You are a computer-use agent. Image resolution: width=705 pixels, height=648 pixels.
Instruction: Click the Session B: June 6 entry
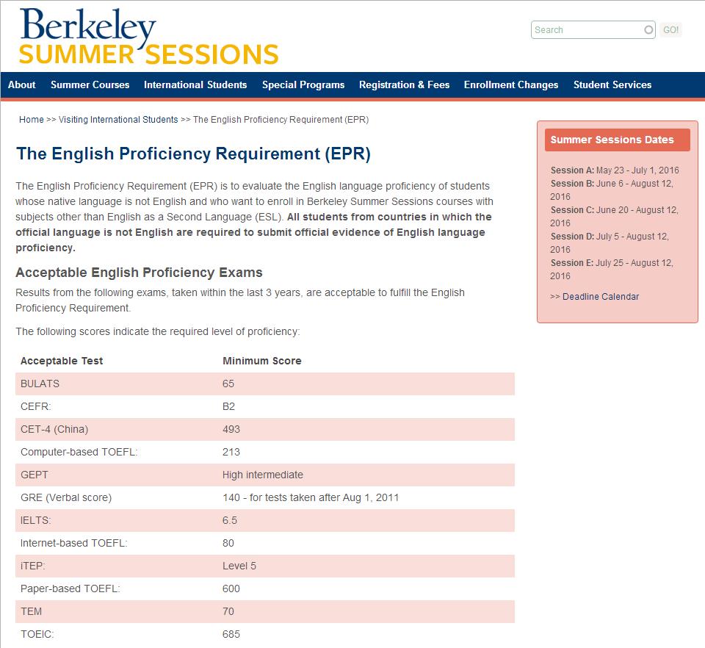pos(612,190)
